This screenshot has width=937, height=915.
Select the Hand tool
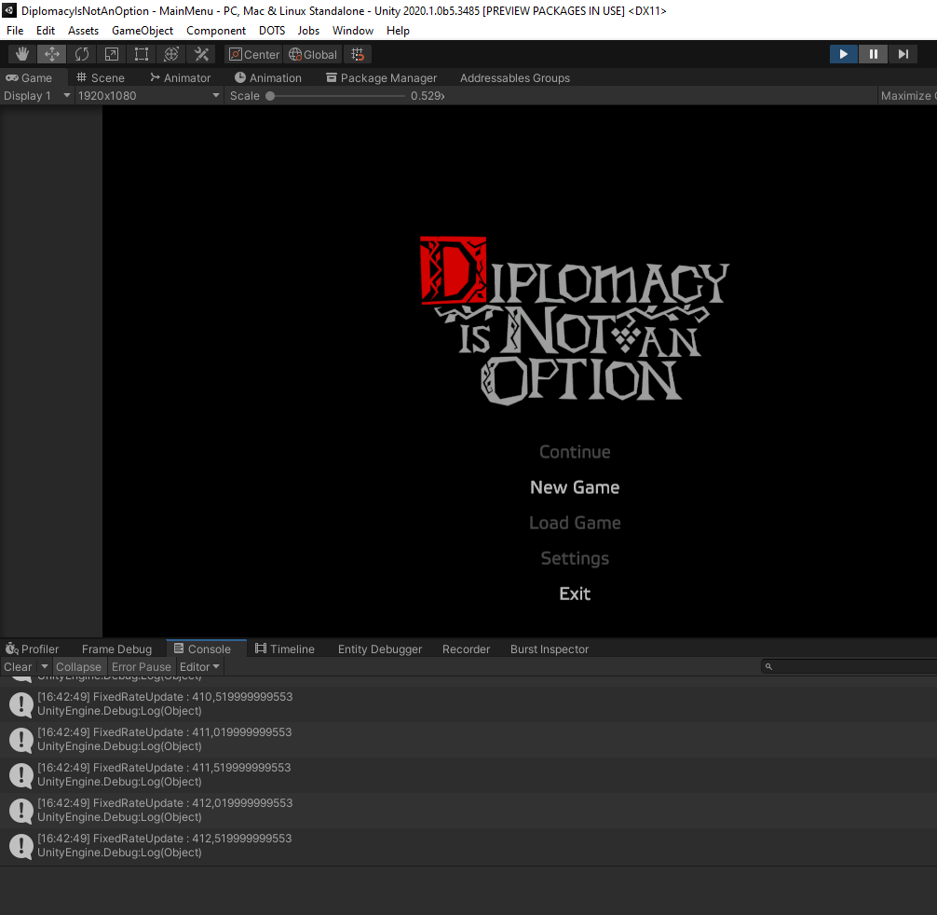point(22,54)
